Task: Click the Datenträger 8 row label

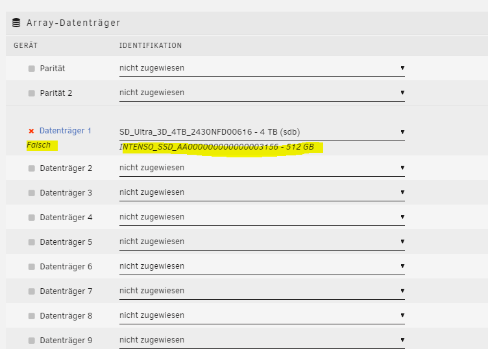Action: (x=66, y=316)
